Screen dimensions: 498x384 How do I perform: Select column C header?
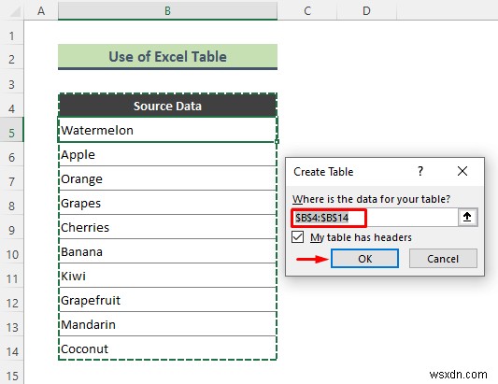pos(307,11)
